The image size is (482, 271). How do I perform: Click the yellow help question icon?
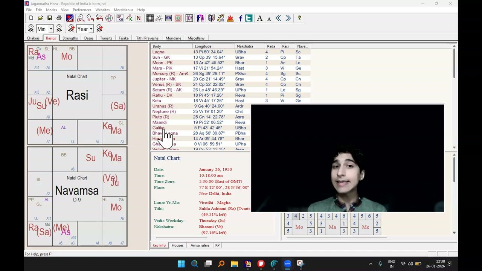299,18
